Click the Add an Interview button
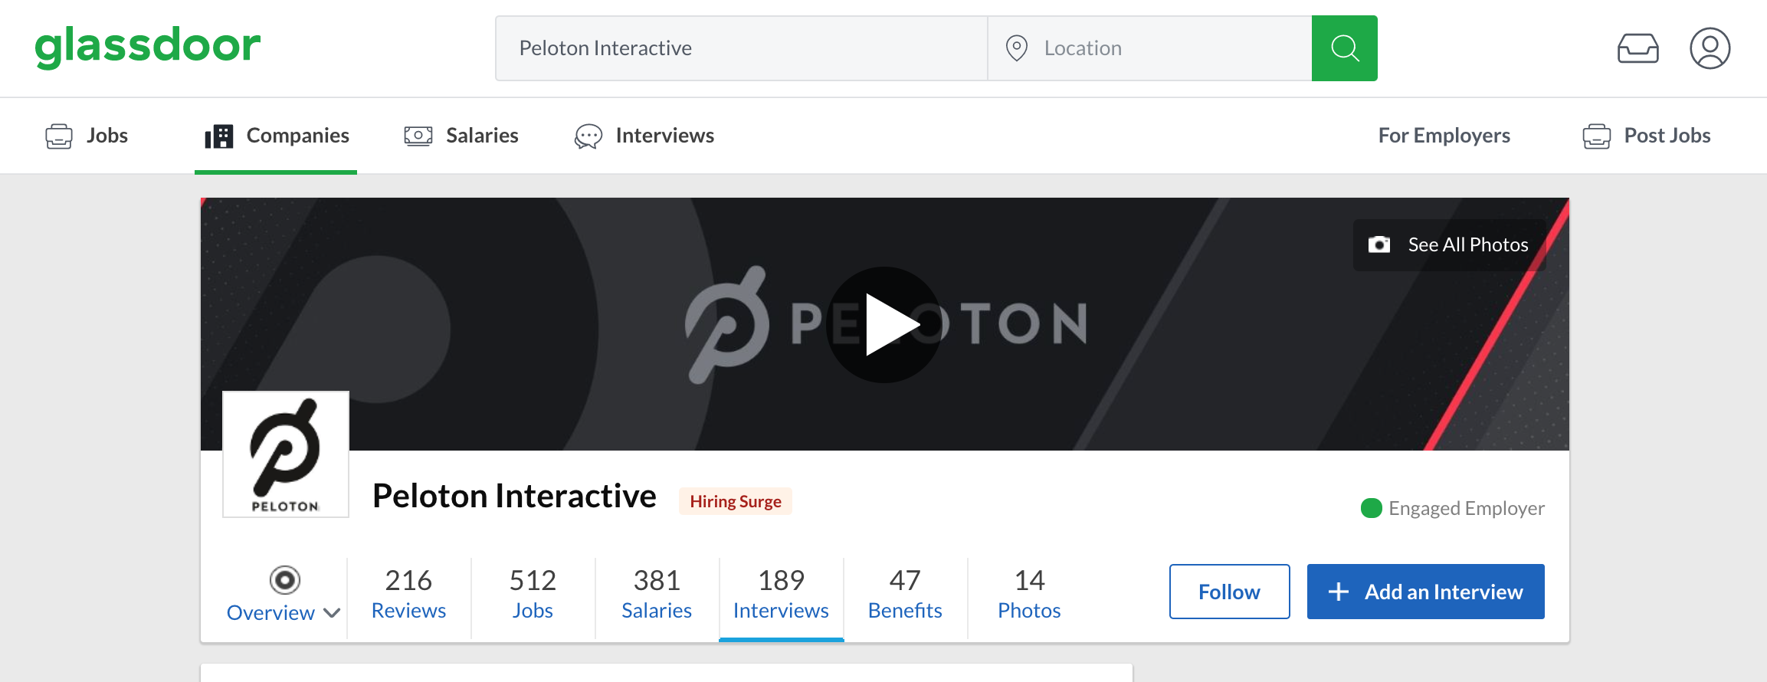The height and width of the screenshot is (682, 1767). click(1425, 592)
